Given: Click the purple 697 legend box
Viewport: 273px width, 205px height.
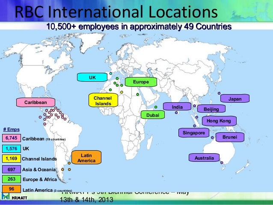Looking at the screenshot, I should click(x=12, y=169).
